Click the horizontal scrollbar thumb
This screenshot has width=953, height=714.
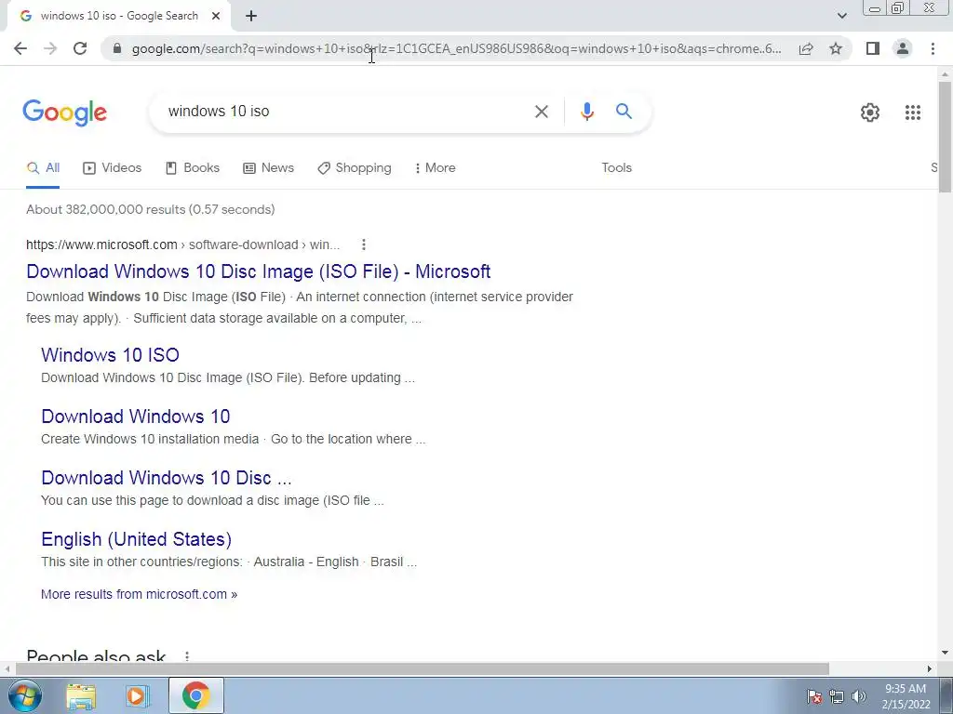coord(422,668)
